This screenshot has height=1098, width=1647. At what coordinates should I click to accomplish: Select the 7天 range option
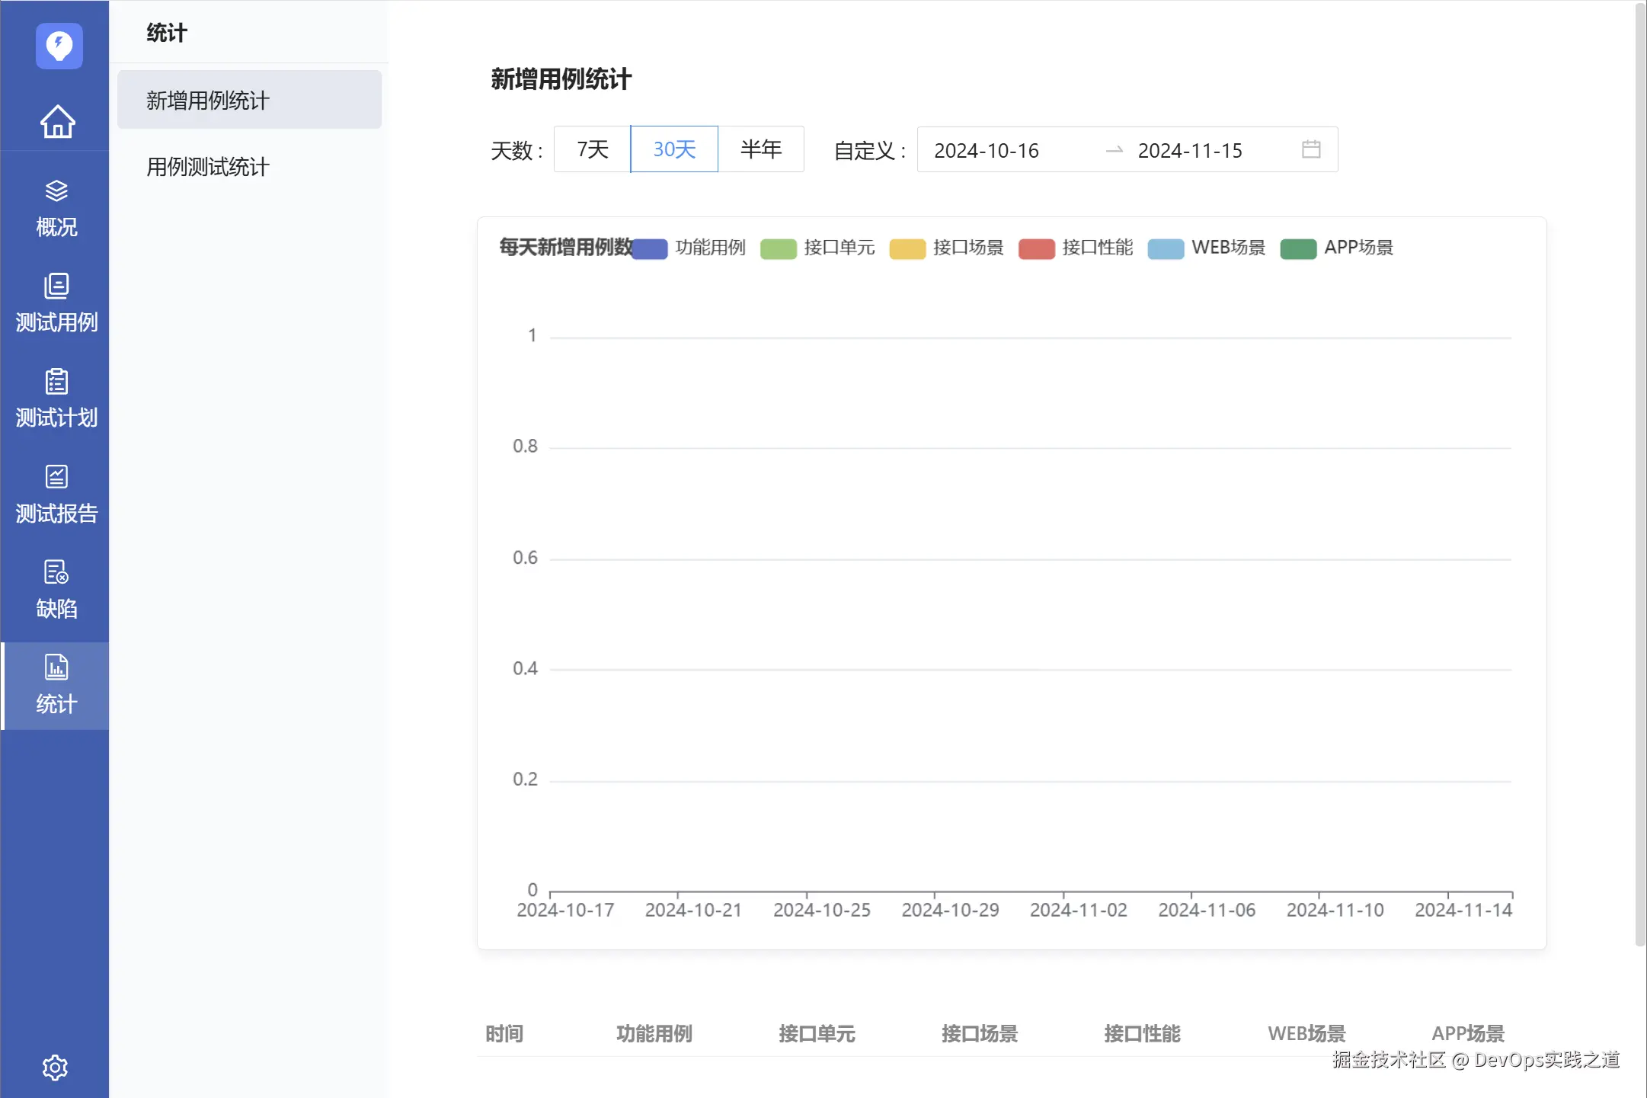(592, 149)
